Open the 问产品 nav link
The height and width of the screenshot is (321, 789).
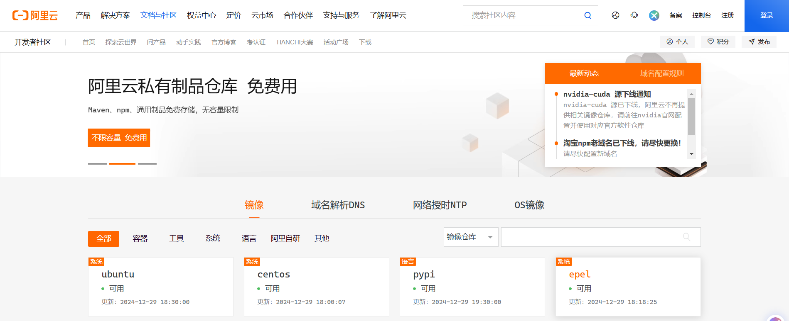(x=156, y=42)
